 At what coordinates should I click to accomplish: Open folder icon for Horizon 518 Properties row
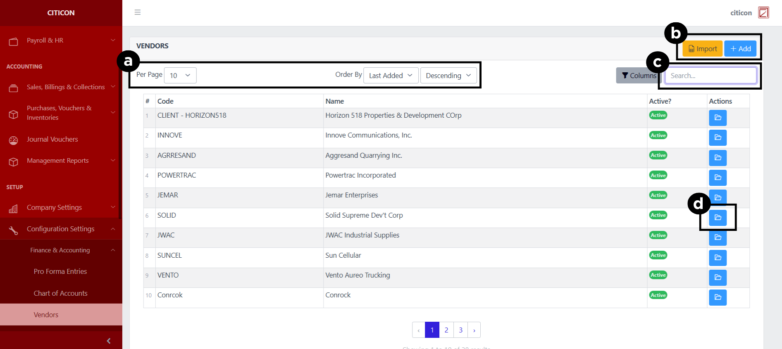[718, 118]
